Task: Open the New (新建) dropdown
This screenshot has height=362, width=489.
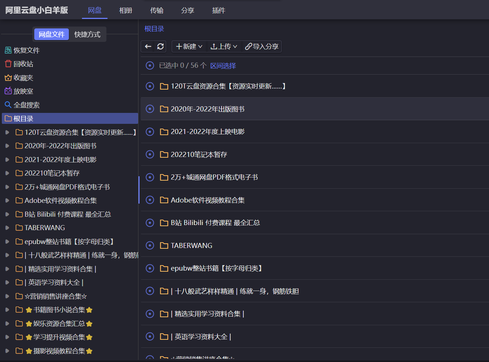Action: [x=189, y=47]
